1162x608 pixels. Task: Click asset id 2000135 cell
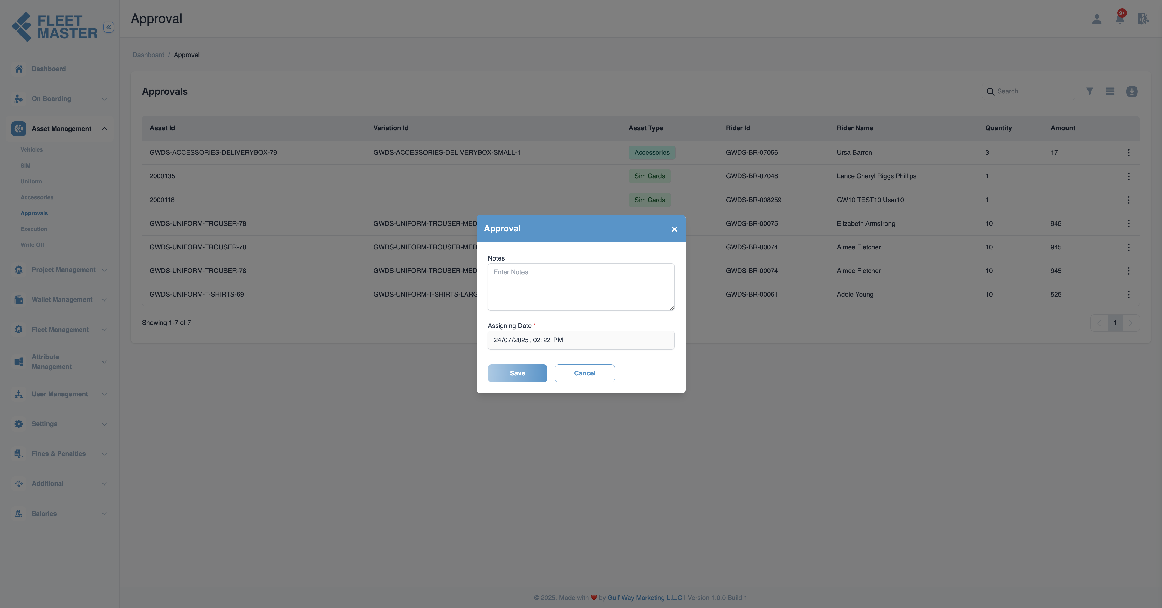click(162, 176)
